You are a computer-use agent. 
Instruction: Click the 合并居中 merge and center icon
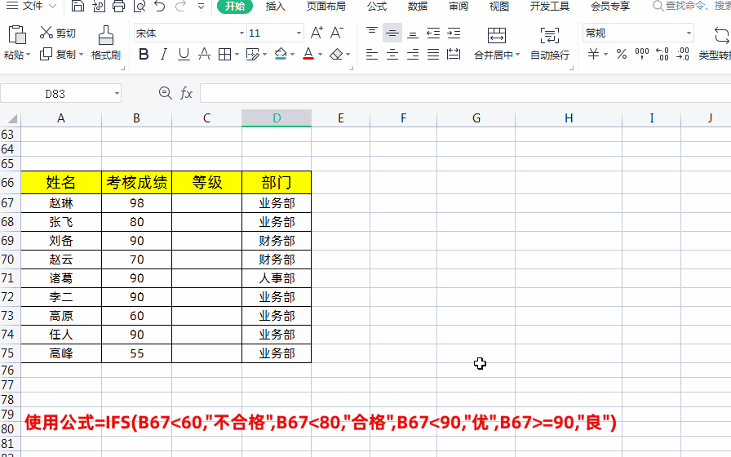pyautogui.click(x=497, y=35)
